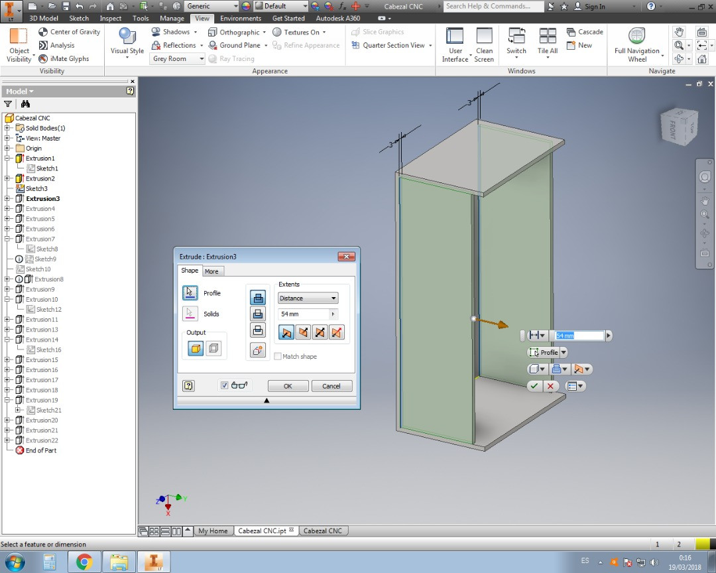
Task: Switch to the 3D Model ribbon tab
Action: pyautogui.click(x=43, y=19)
